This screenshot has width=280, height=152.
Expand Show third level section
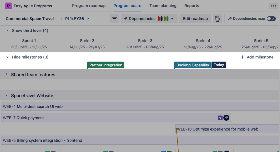click(x=8, y=31)
